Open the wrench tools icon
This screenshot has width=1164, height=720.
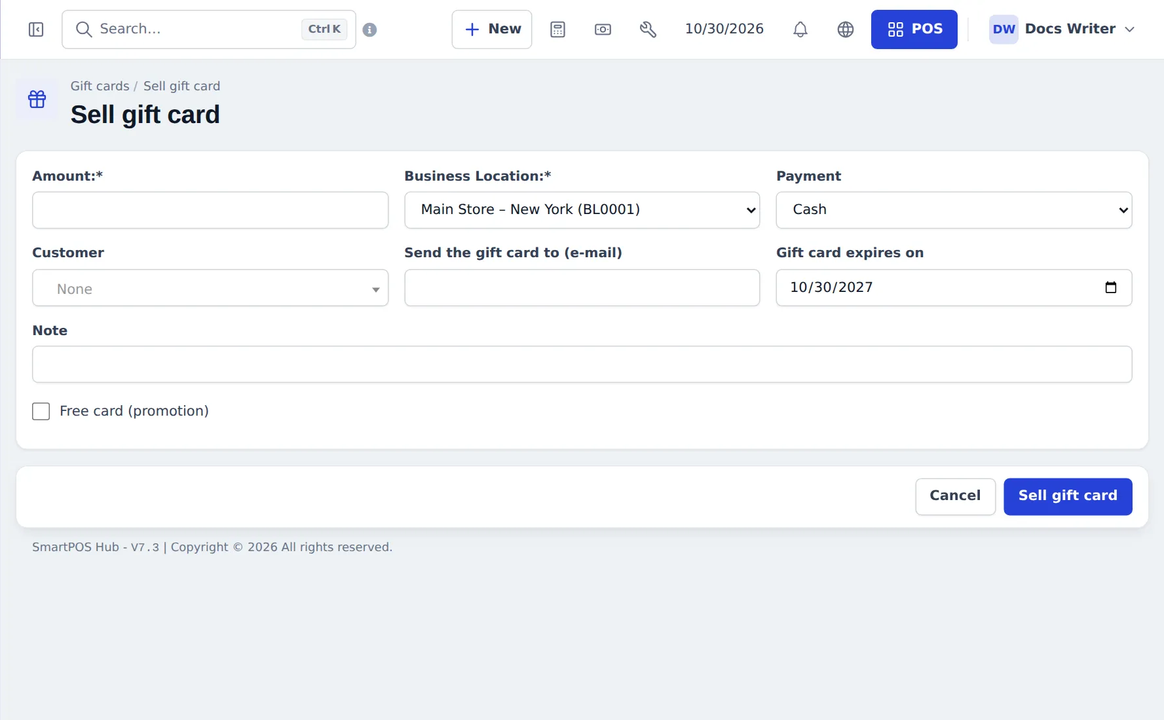point(648,29)
